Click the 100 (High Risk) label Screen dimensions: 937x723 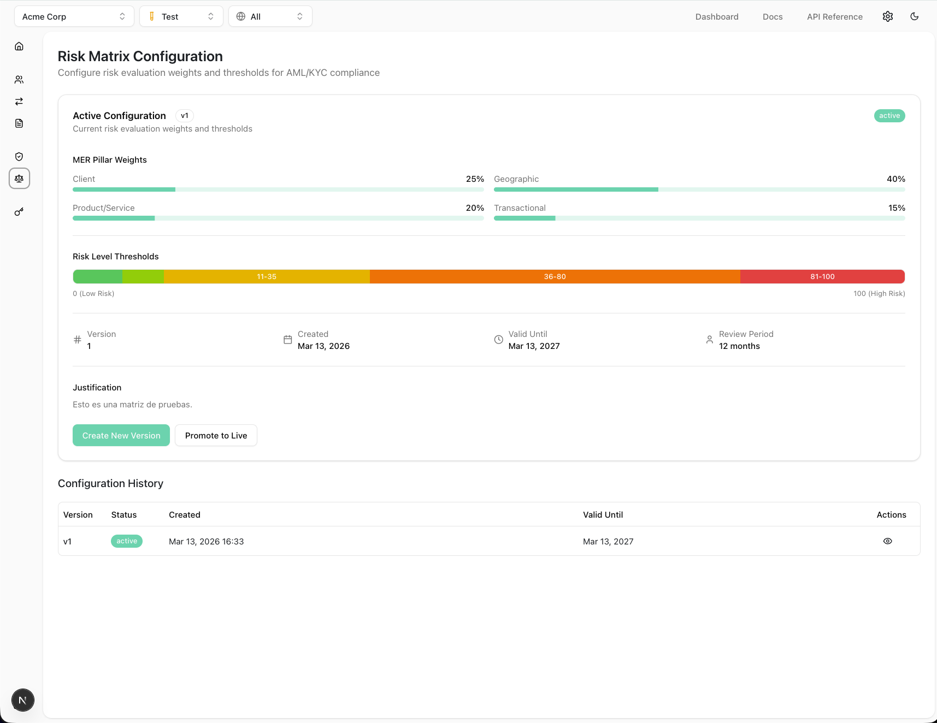879,294
